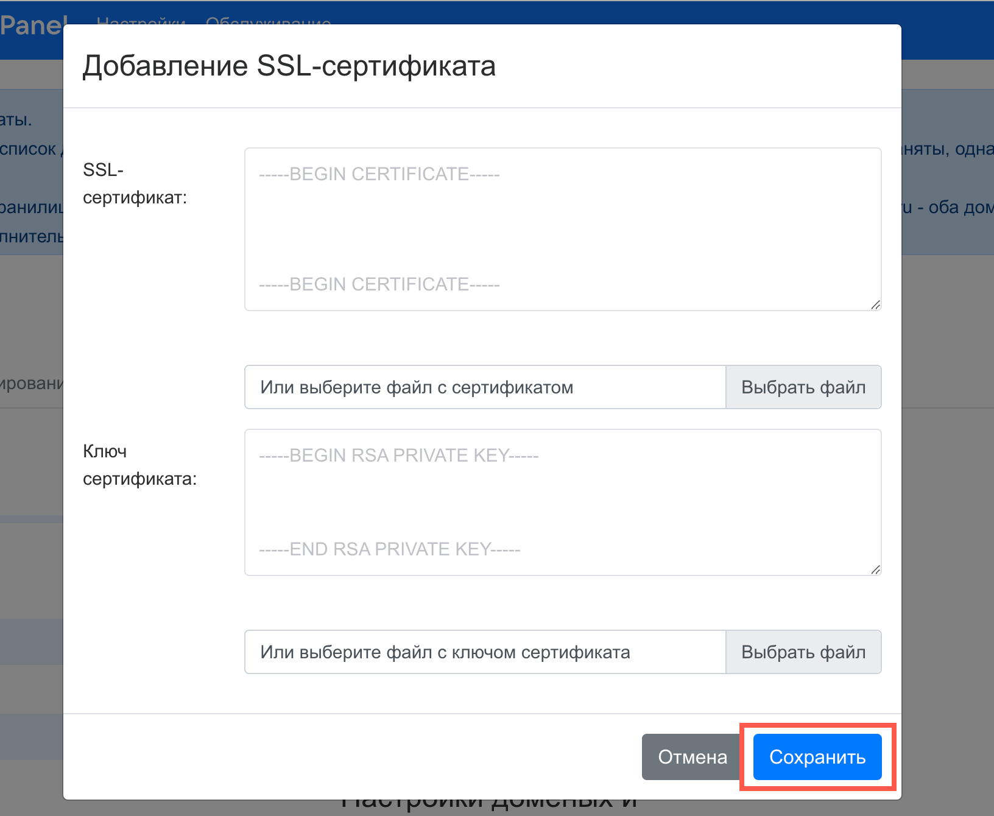Grab the key textarea resize handle
The height and width of the screenshot is (816, 994).
point(875,570)
